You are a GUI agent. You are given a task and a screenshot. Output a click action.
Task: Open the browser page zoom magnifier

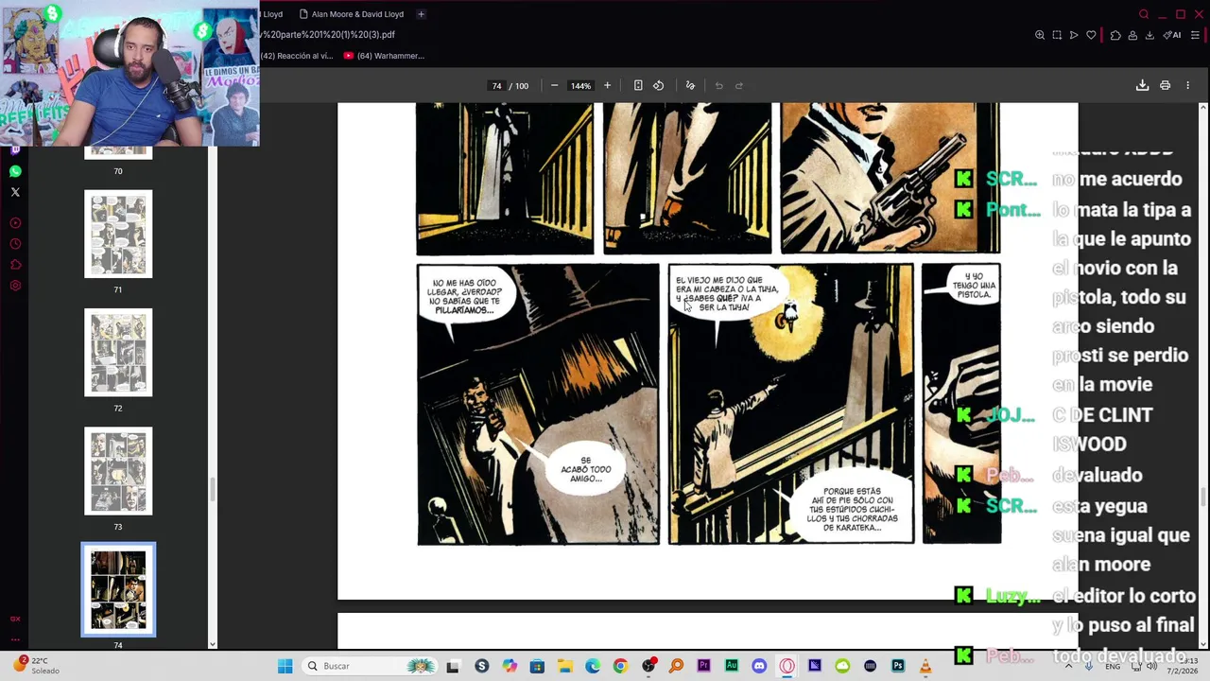(1040, 35)
